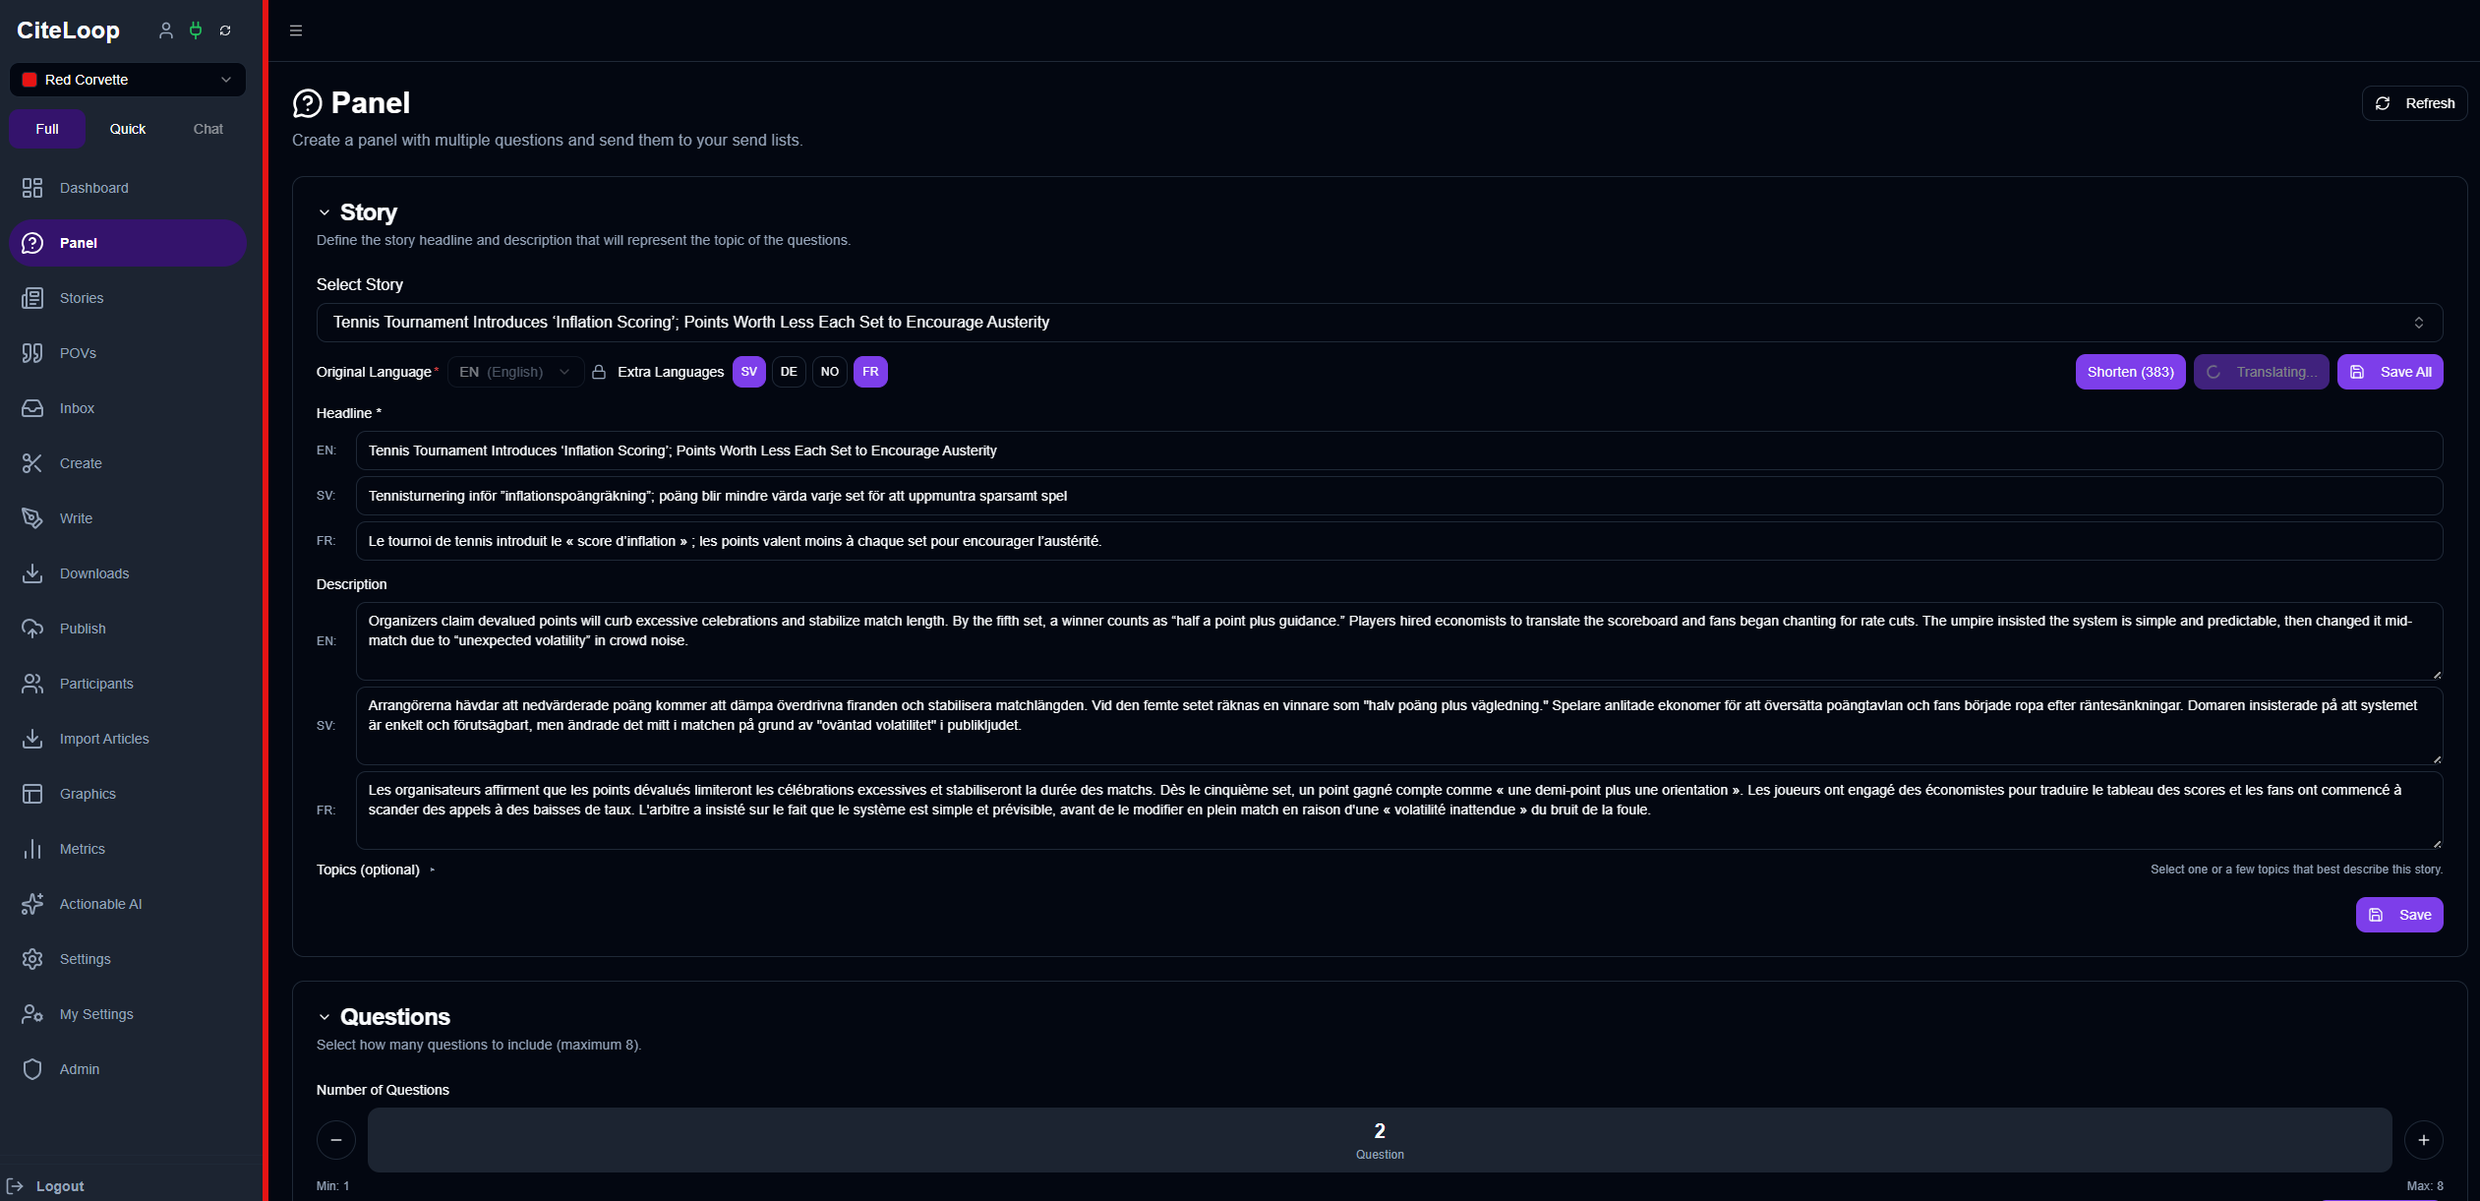This screenshot has width=2480, height=1201.
Task: Open the Import Articles icon
Action: click(x=32, y=739)
